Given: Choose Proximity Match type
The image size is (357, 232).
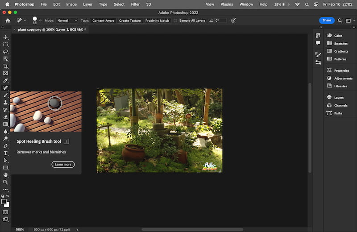Looking at the screenshot, I should click(x=157, y=21).
